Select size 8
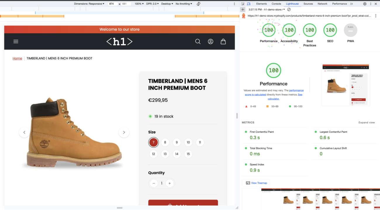380x210 pixels. click(165, 142)
